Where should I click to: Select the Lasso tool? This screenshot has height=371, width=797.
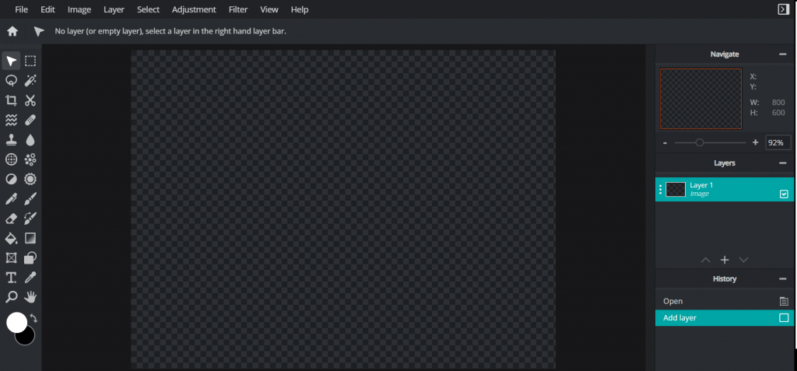point(12,81)
